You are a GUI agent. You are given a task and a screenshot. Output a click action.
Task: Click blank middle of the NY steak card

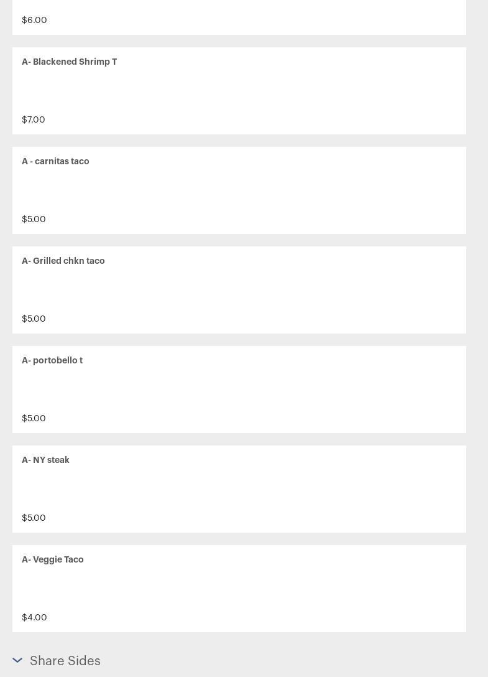(x=239, y=489)
